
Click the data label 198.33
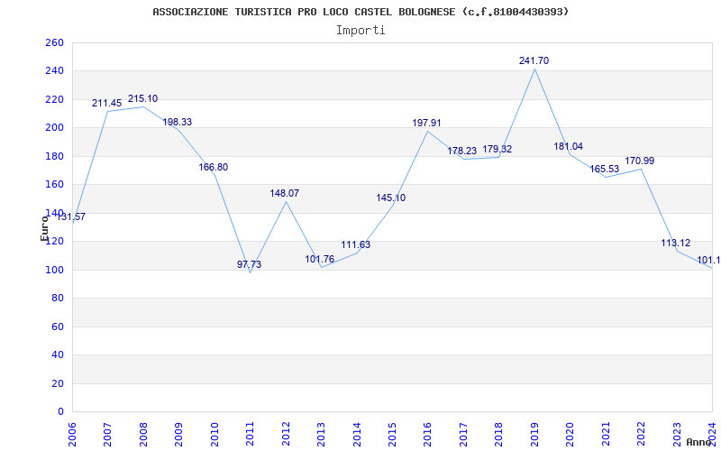point(177,122)
